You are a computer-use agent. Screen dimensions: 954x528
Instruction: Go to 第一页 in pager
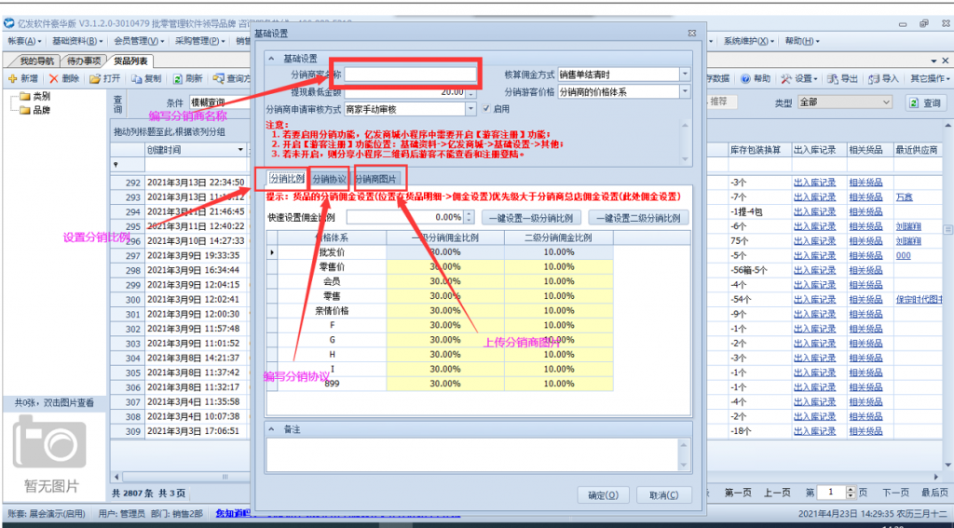point(739,492)
